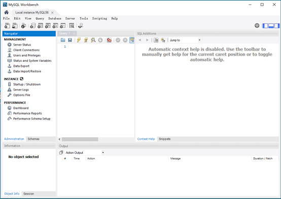
Task: Open Status and System Variables
Action: (32, 61)
